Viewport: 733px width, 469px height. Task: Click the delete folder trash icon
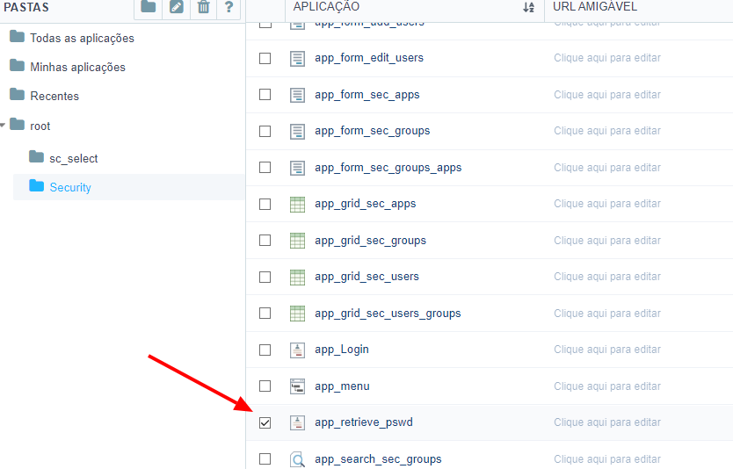(x=203, y=8)
